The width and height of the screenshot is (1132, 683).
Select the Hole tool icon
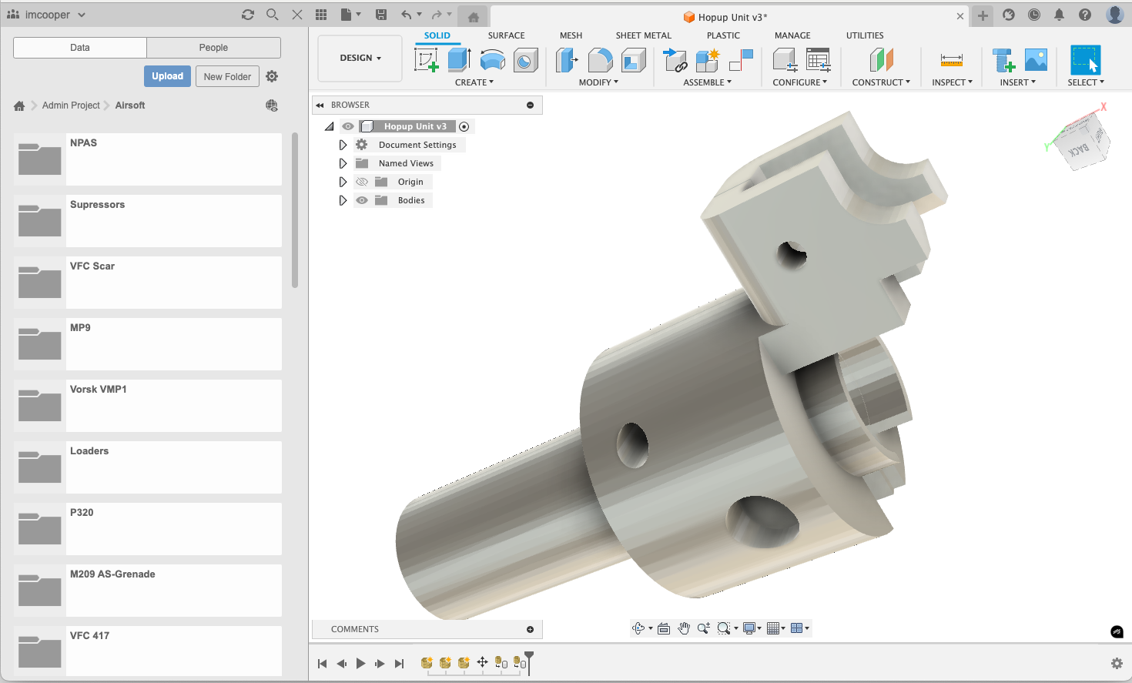[x=525, y=59]
